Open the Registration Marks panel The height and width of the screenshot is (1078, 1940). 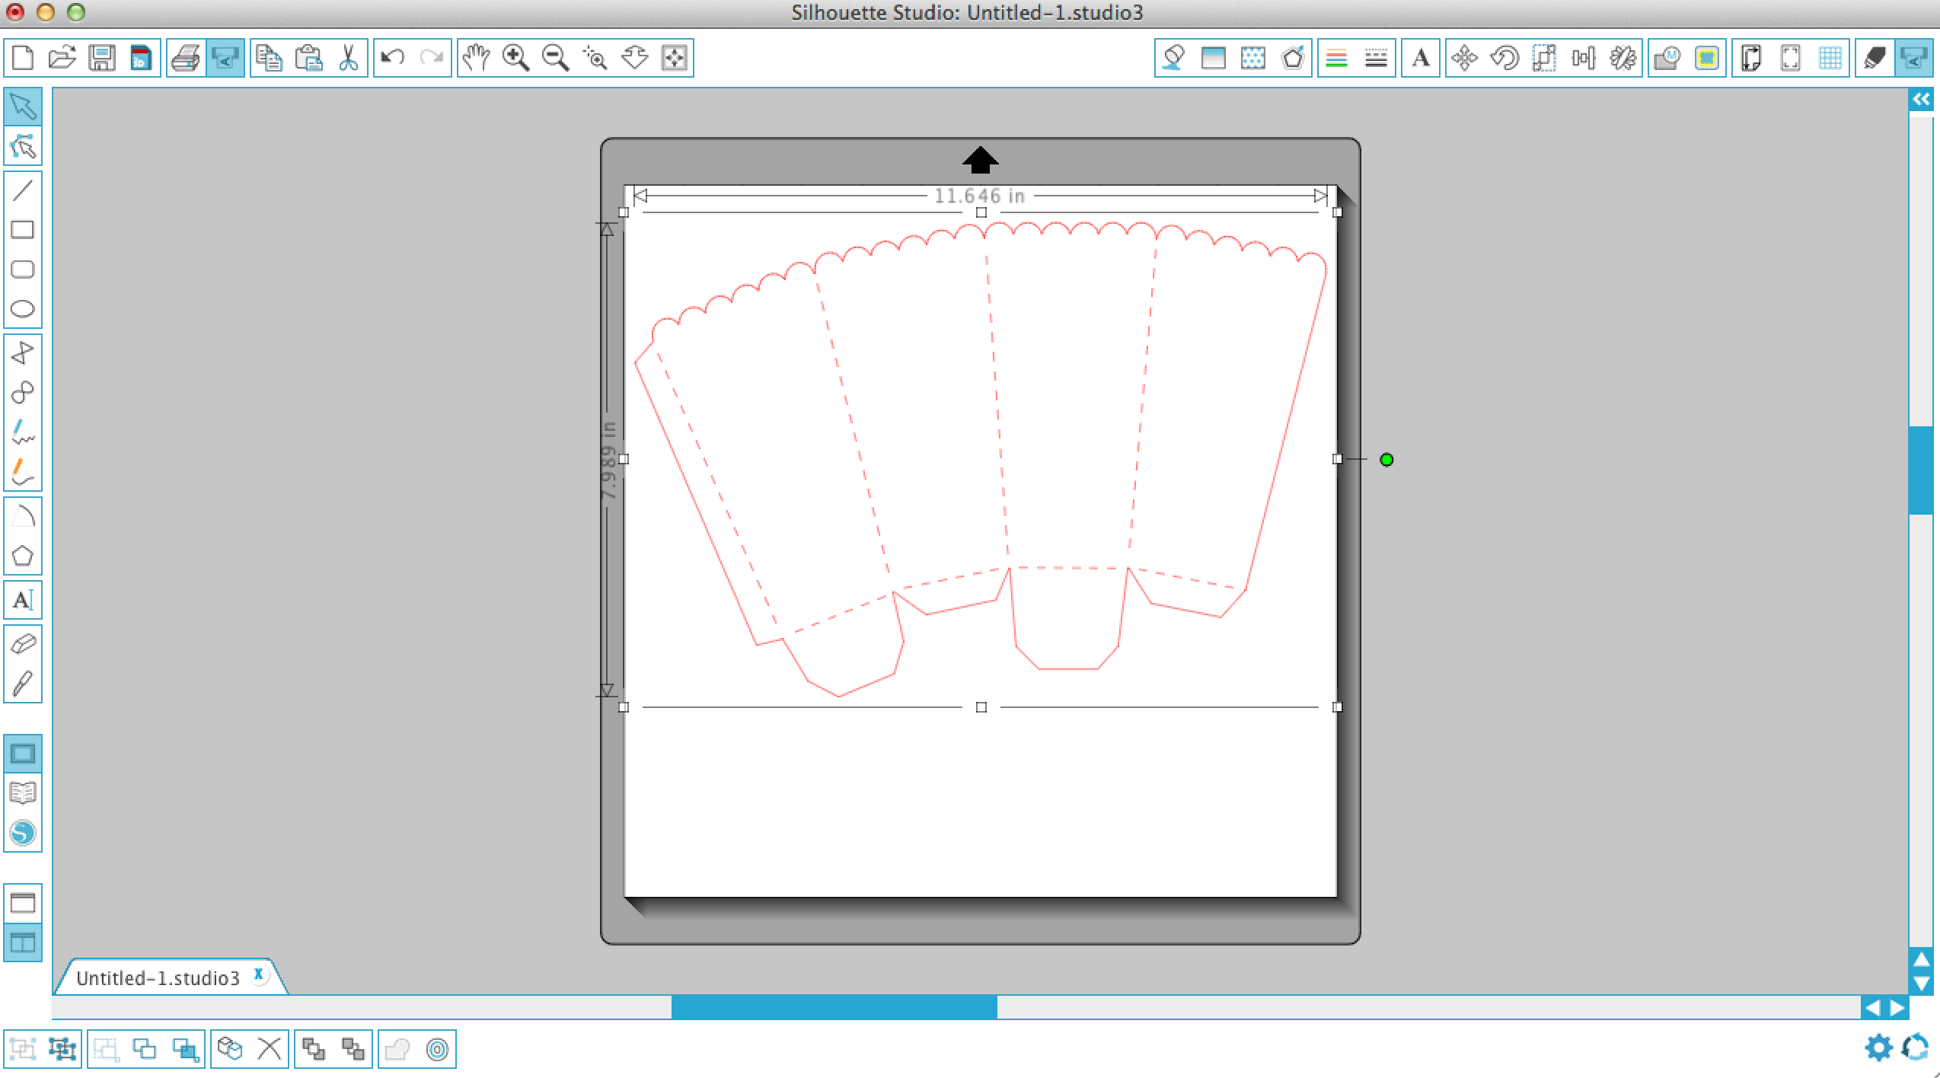click(x=1791, y=58)
